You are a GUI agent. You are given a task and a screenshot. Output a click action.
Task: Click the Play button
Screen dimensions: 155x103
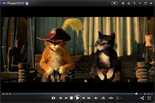point(77,98)
